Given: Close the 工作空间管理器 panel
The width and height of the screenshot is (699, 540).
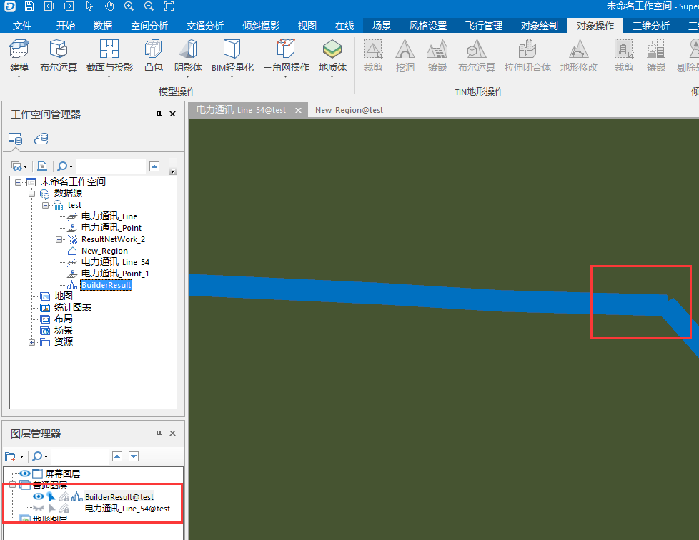Looking at the screenshot, I should pyautogui.click(x=172, y=114).
